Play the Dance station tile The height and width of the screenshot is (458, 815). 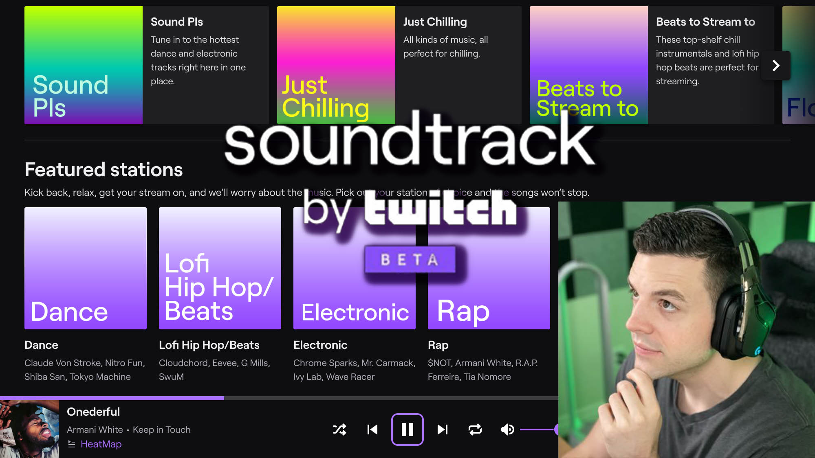86,268
